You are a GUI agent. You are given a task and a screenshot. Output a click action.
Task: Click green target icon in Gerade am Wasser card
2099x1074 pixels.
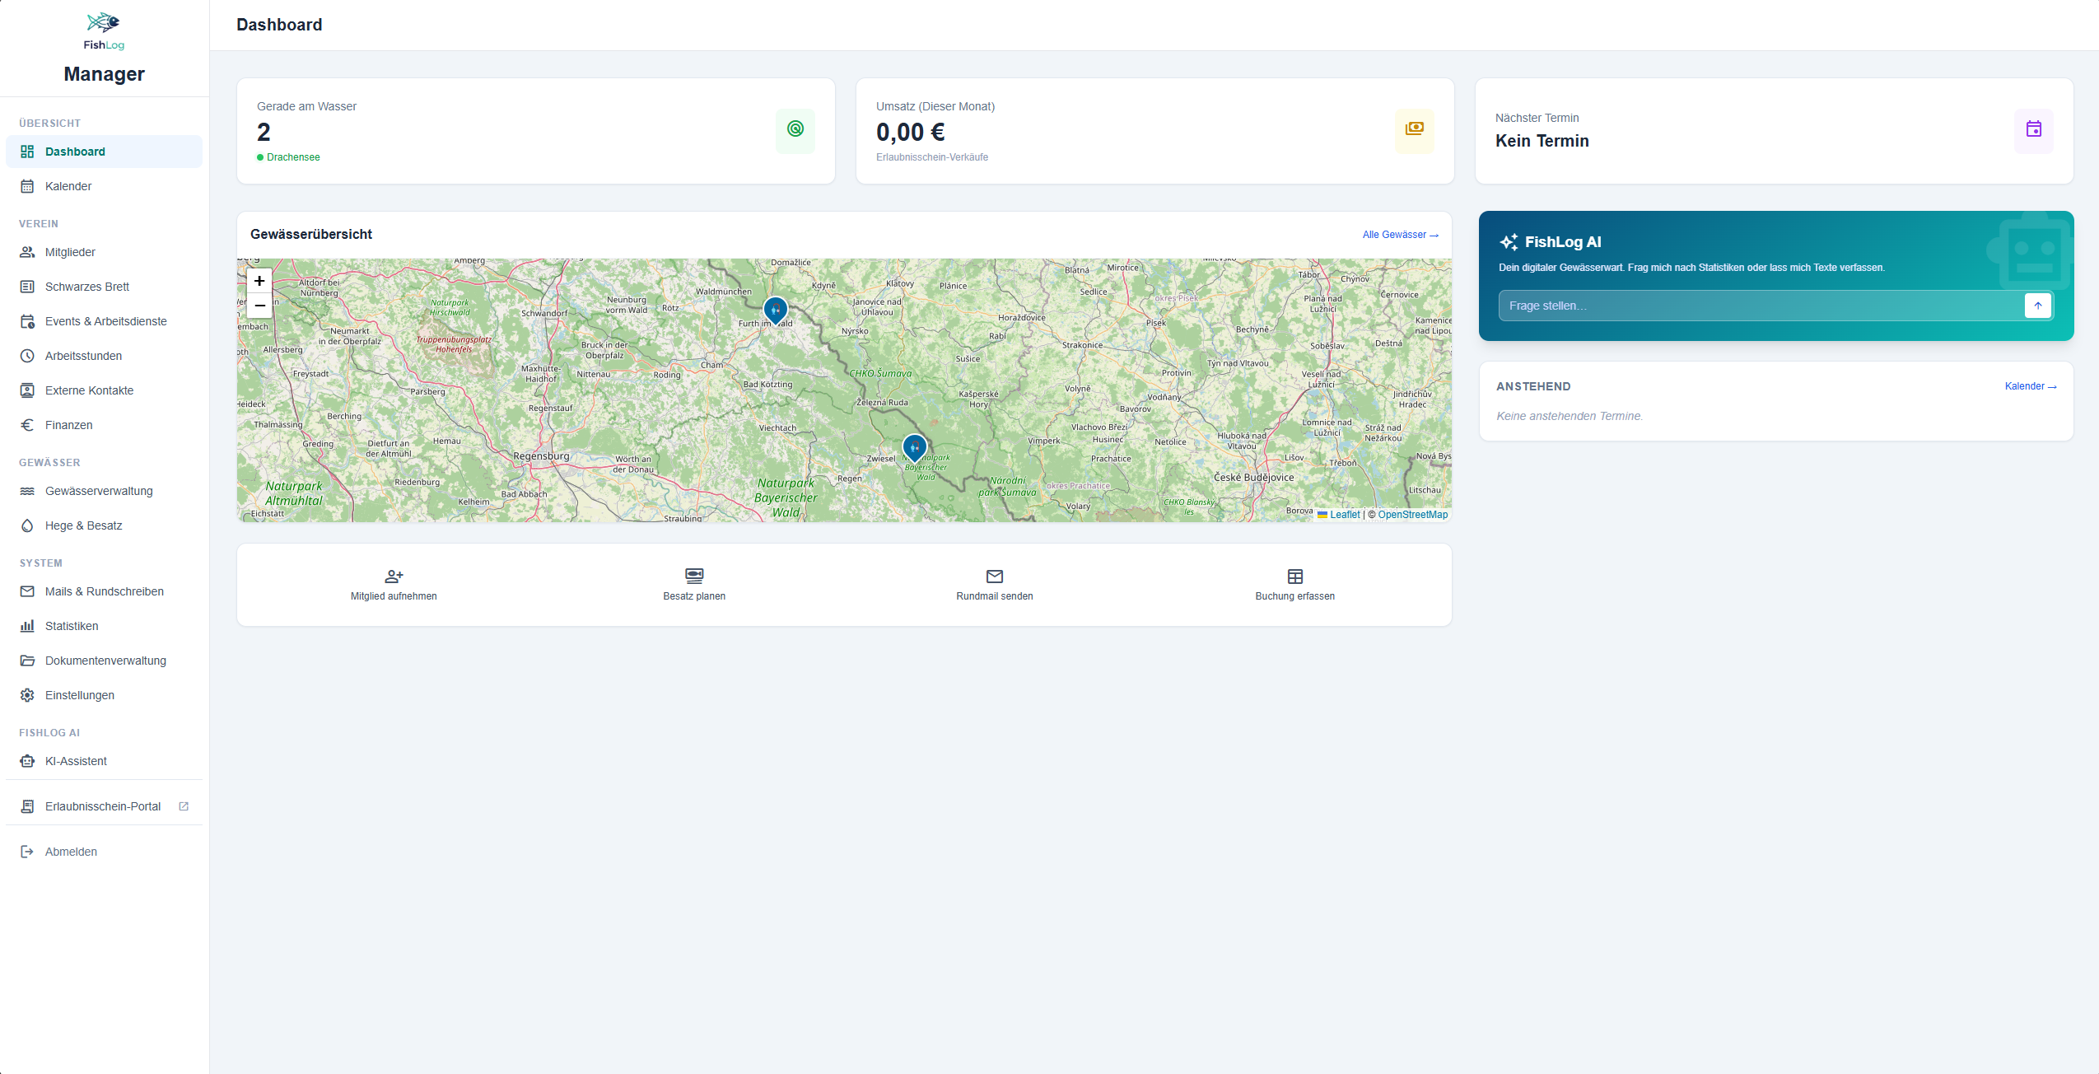[x=795, y=129]
